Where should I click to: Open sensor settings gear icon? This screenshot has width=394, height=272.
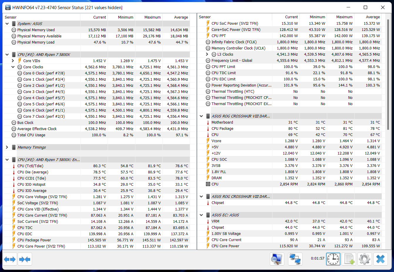click(365, 259)
